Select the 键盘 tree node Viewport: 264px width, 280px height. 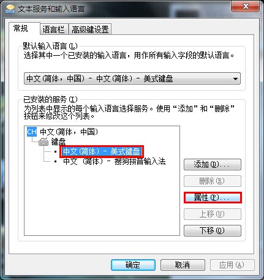click(x=58, y=142)
